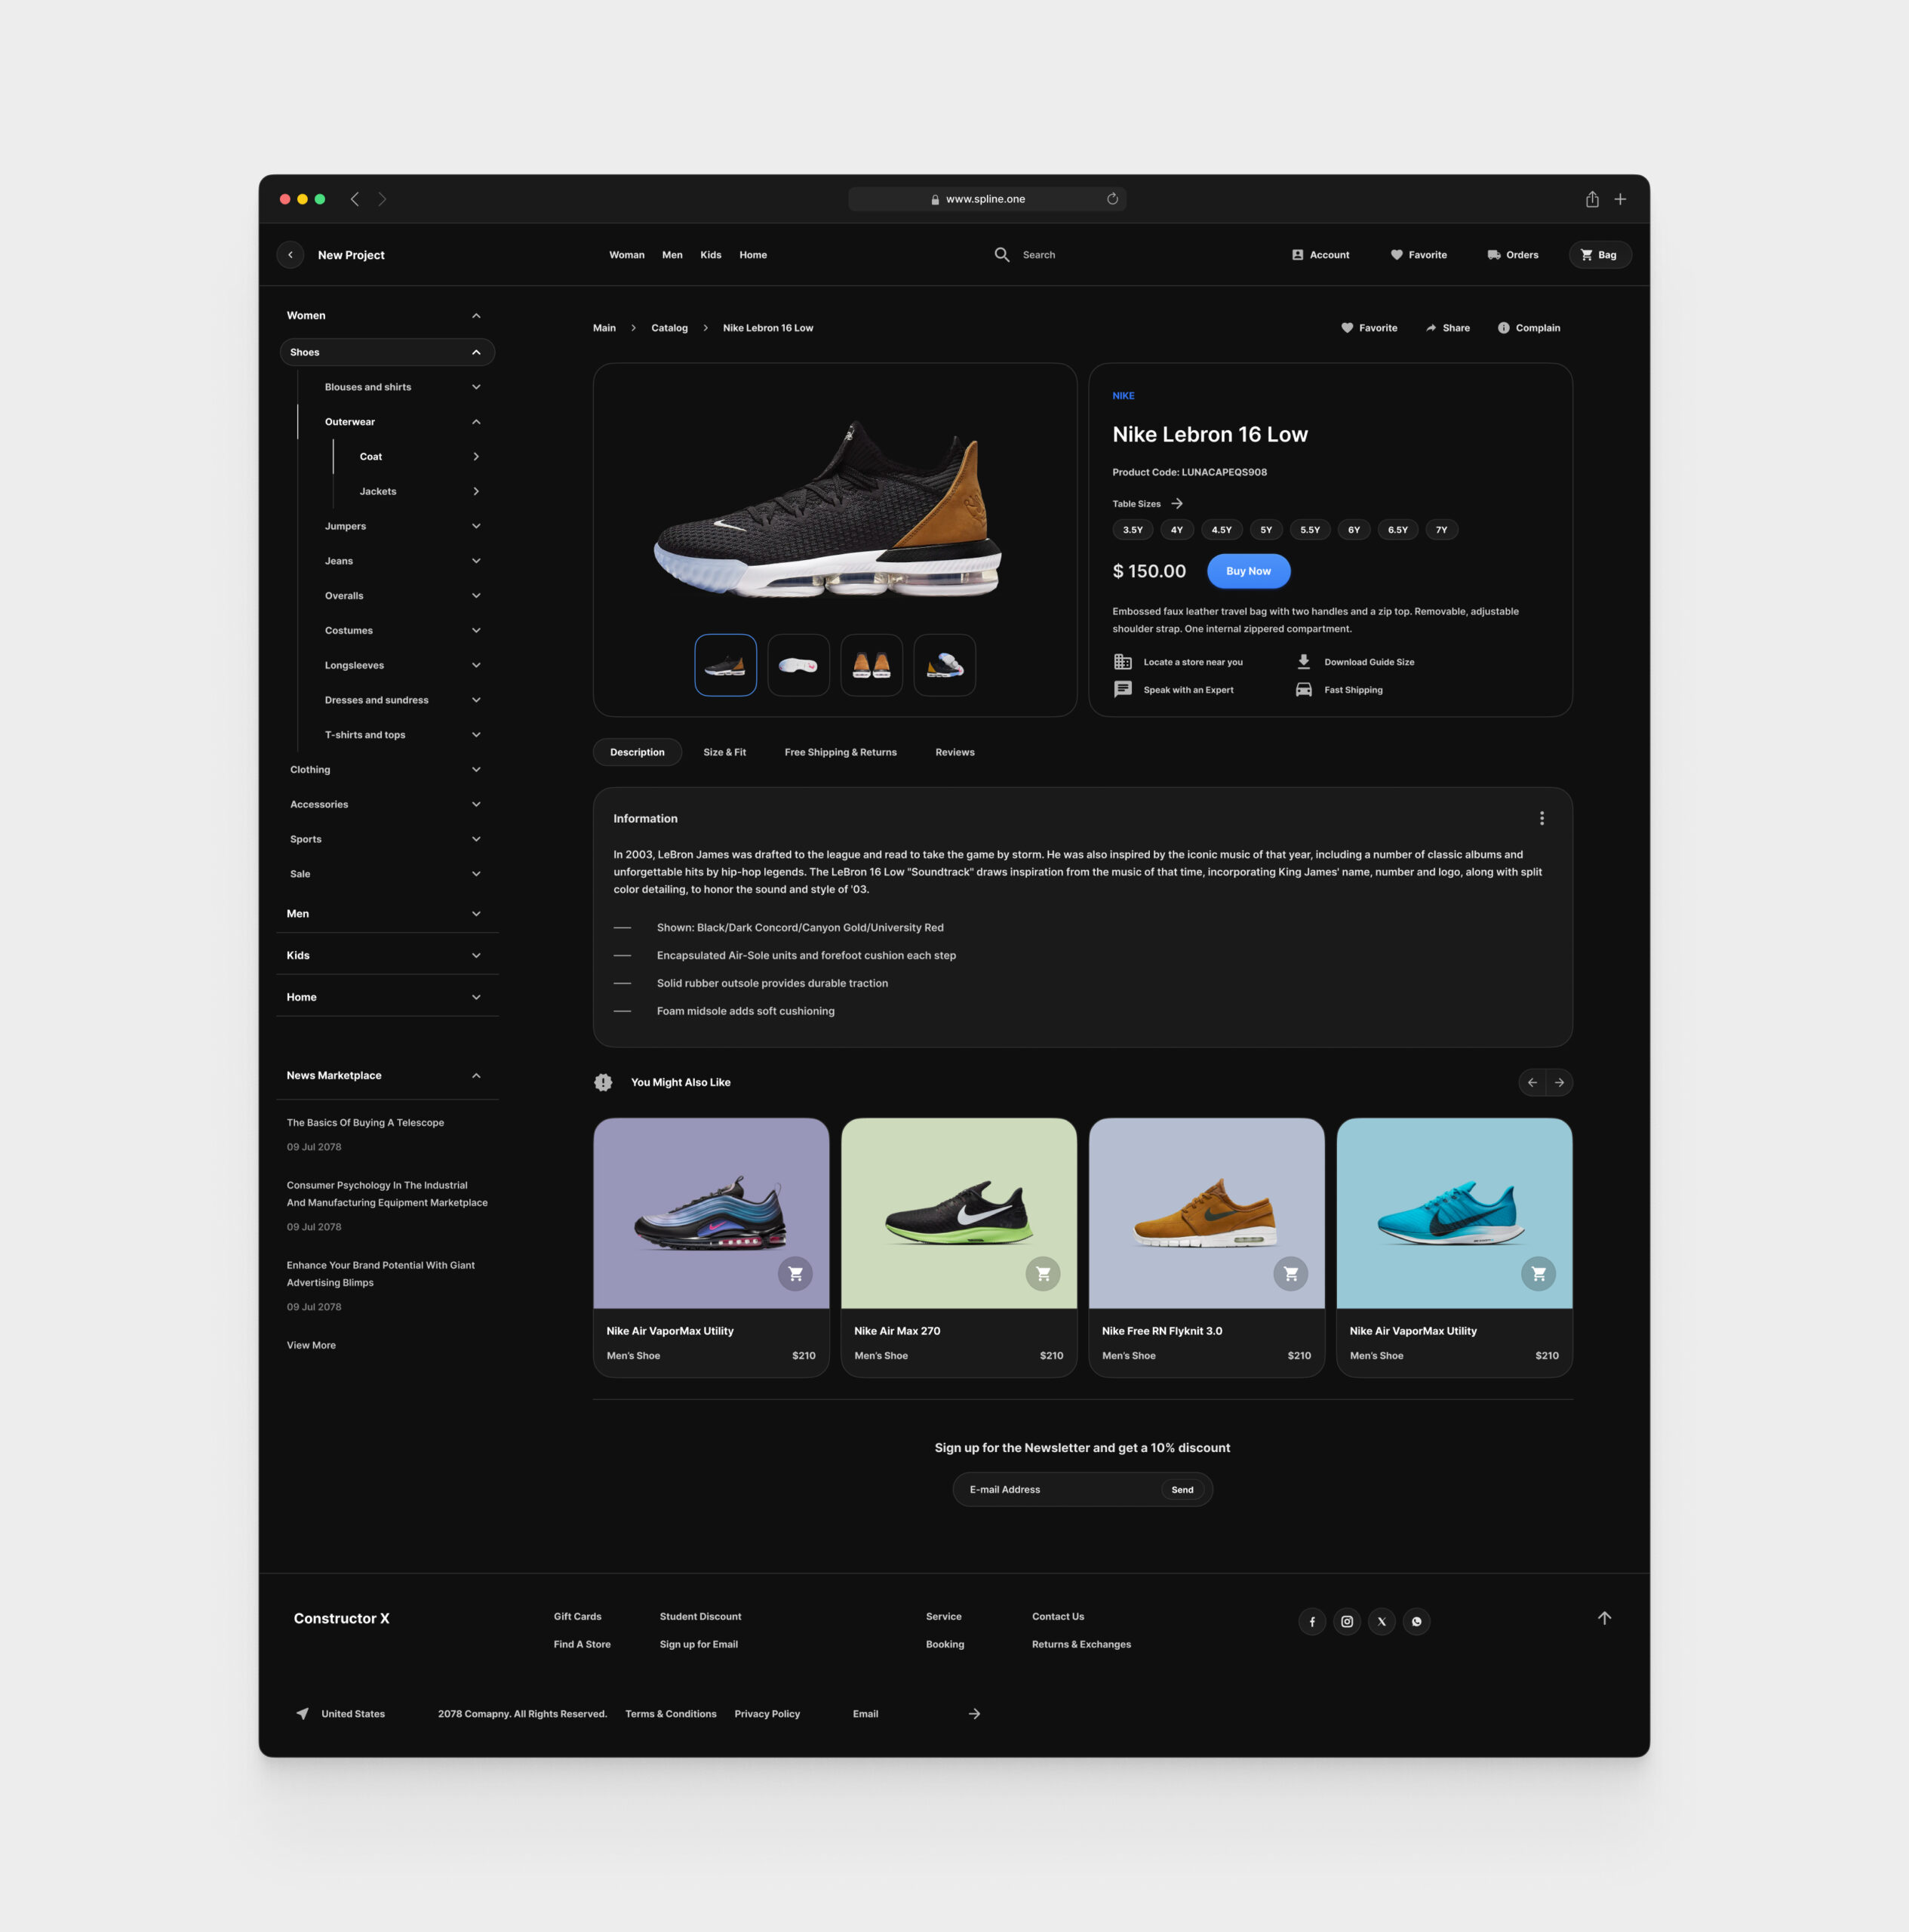Collapse the Women sidebar section
Image resolution: width=1909 pixels, height=1932 pixels.
point(476,316)
